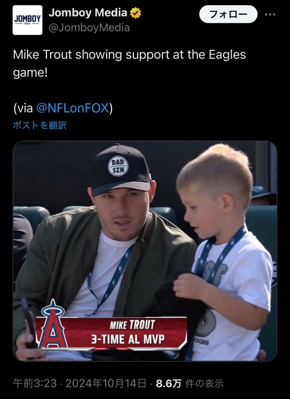Select ポストを翻訳 to translate post
The height and width of the screenshot is (399, 290).
pos(40,125)
